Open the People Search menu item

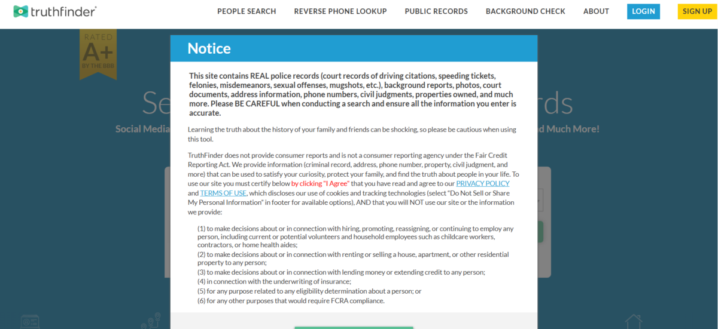point(247,11)
